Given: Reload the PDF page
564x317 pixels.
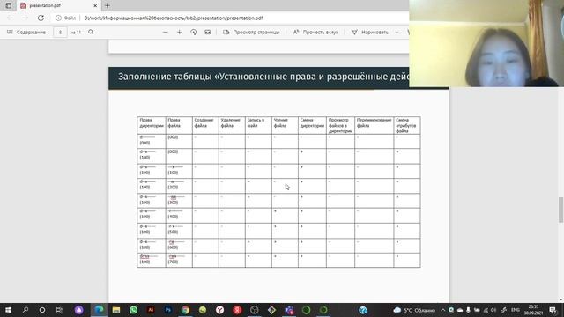Looking at the screenshot, I should click(x=41, y=18).
